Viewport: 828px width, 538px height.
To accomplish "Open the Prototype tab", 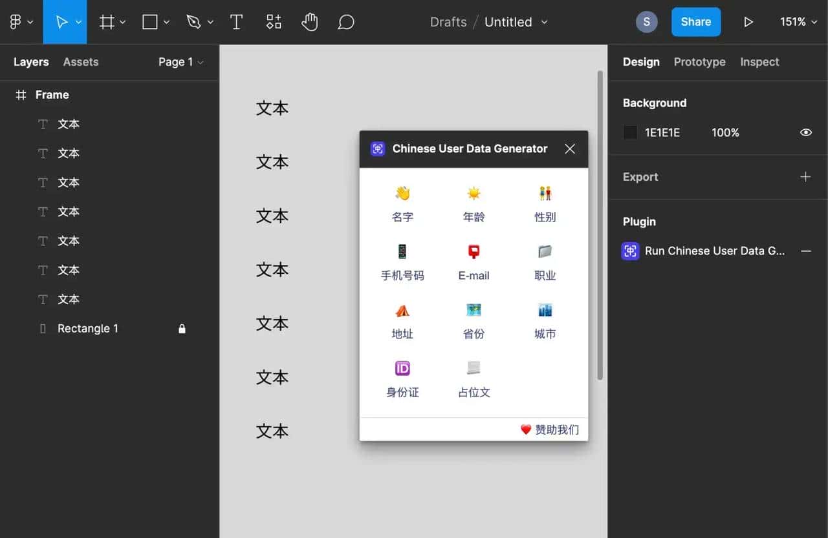I will [699, 61].
